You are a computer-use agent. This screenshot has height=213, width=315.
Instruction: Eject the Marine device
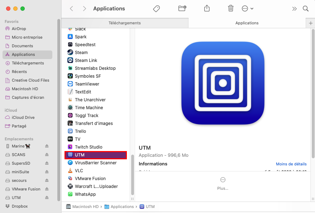(47, 146)
